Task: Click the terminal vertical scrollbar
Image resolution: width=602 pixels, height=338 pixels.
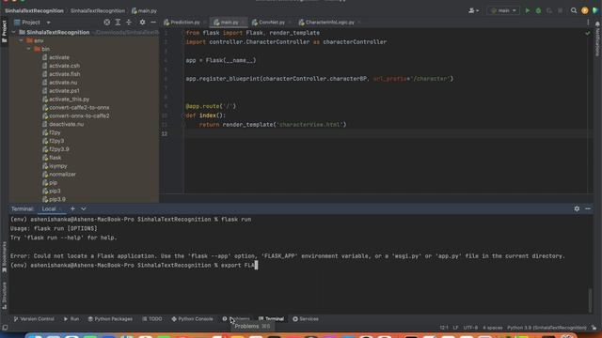Action: [x=590, y=300]
